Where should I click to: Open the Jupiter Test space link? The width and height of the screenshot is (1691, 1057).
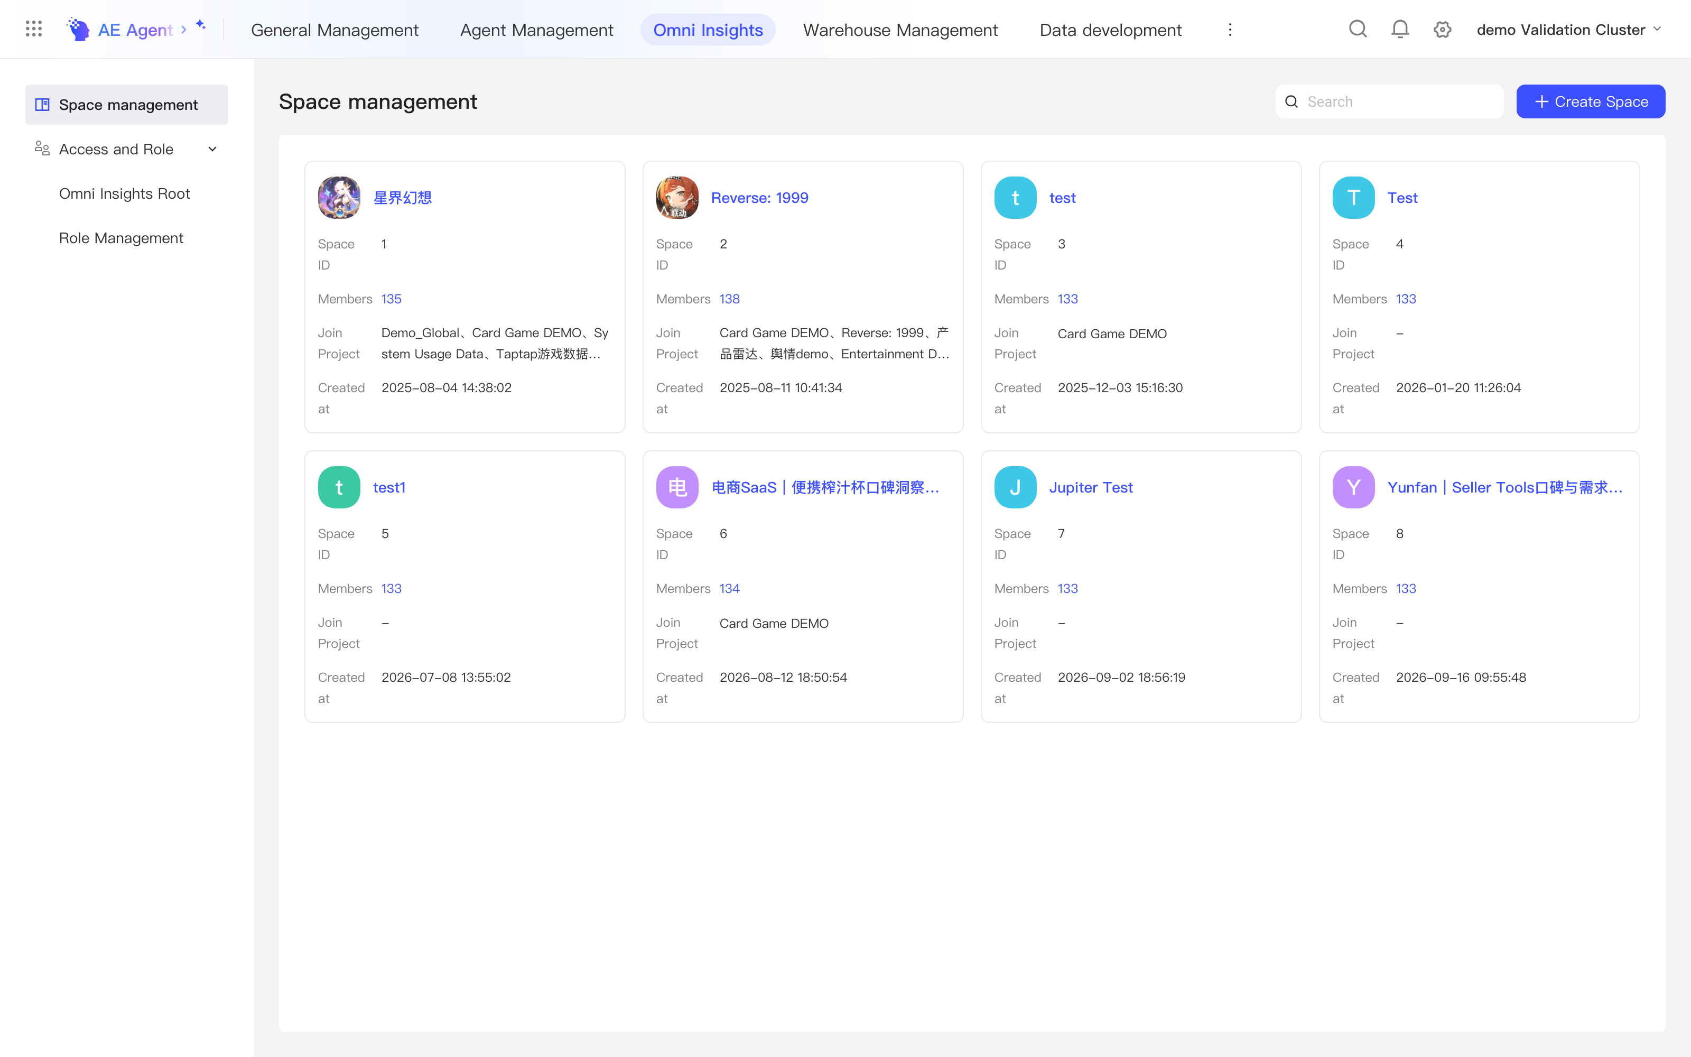click(x=1091, y=487)
